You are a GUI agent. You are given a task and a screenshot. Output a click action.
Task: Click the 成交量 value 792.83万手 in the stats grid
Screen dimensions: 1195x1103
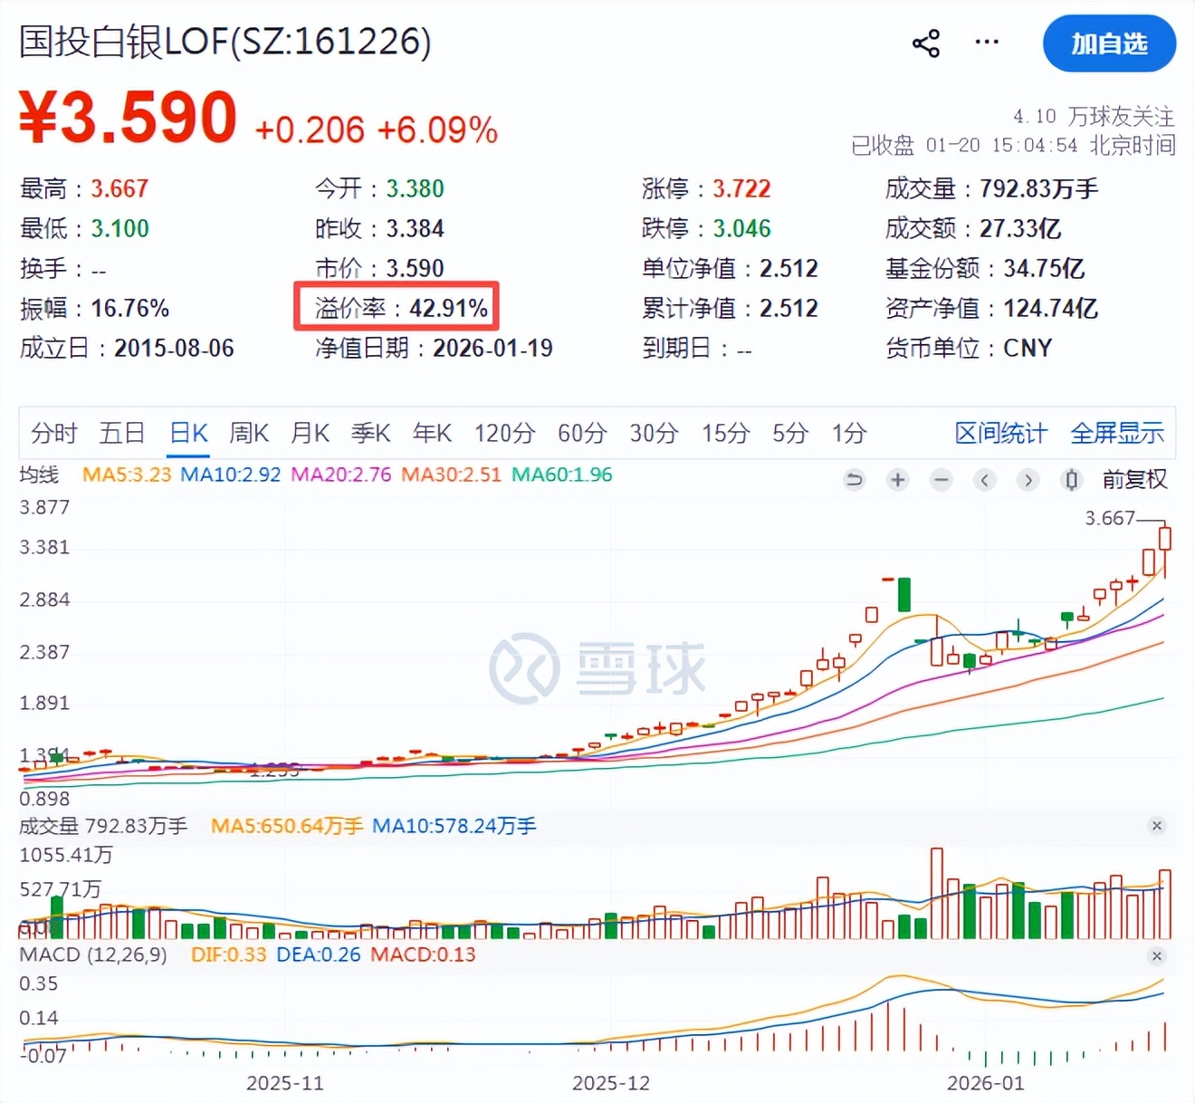click(x=1039, y=189)
